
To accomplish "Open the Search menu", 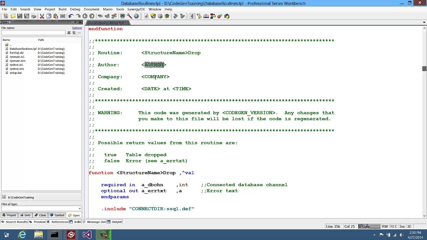I will [25, 9].
